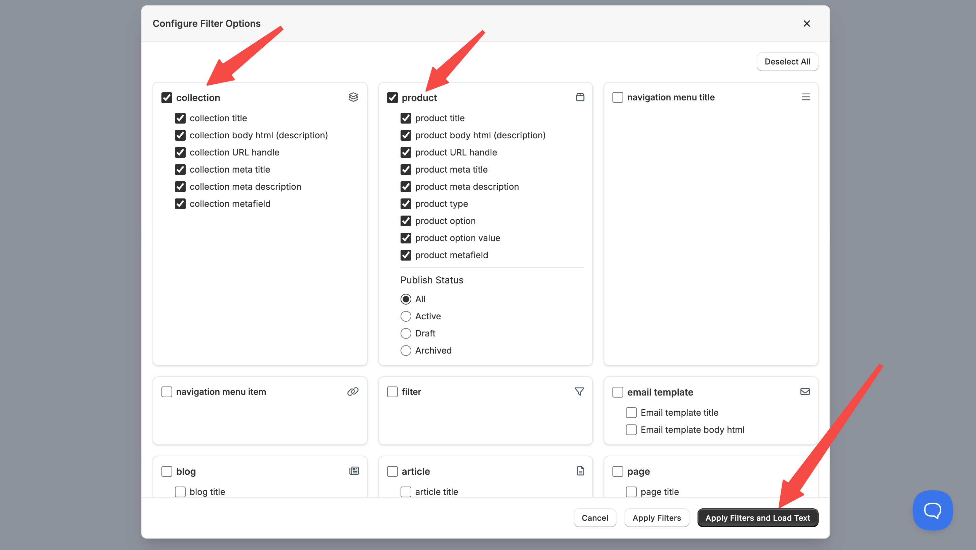Image resolution: width=976 pixels, height=550 pixels.
Task: Choose Archived publish status
Action: pos(406,350)
